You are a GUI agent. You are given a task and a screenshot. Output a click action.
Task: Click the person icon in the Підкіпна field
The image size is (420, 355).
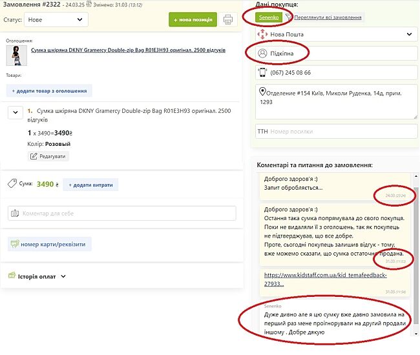262,53
